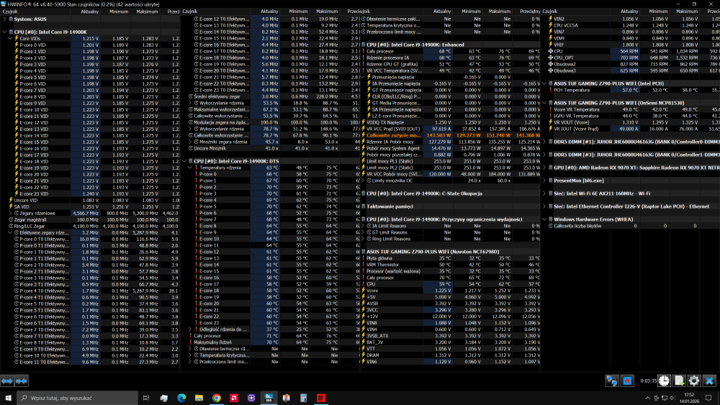Collapse the Core VIDs tree node
Image resolution: width=720 pixels, height=405 pixels.
pyautogui.click(x=10, y=38)
